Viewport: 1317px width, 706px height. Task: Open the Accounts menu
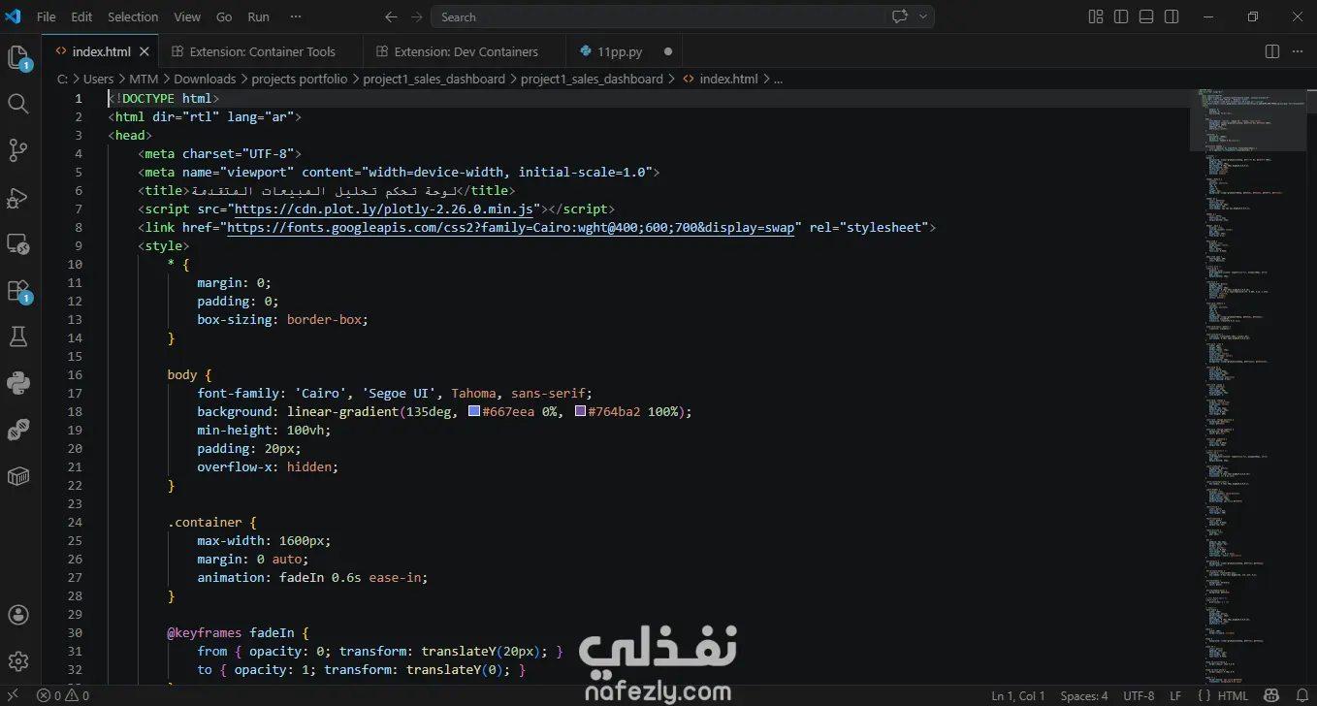pyautogui.click(x=18, y=616)
